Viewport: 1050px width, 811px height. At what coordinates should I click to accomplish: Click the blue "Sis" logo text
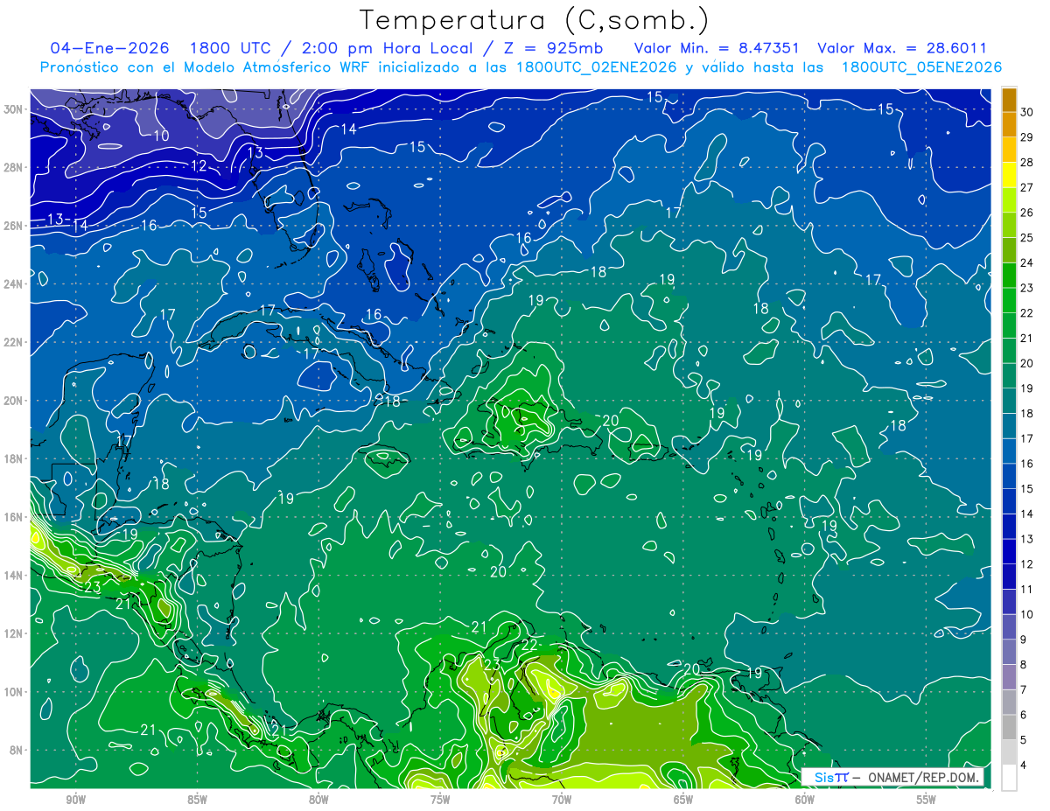click(824, 777)
